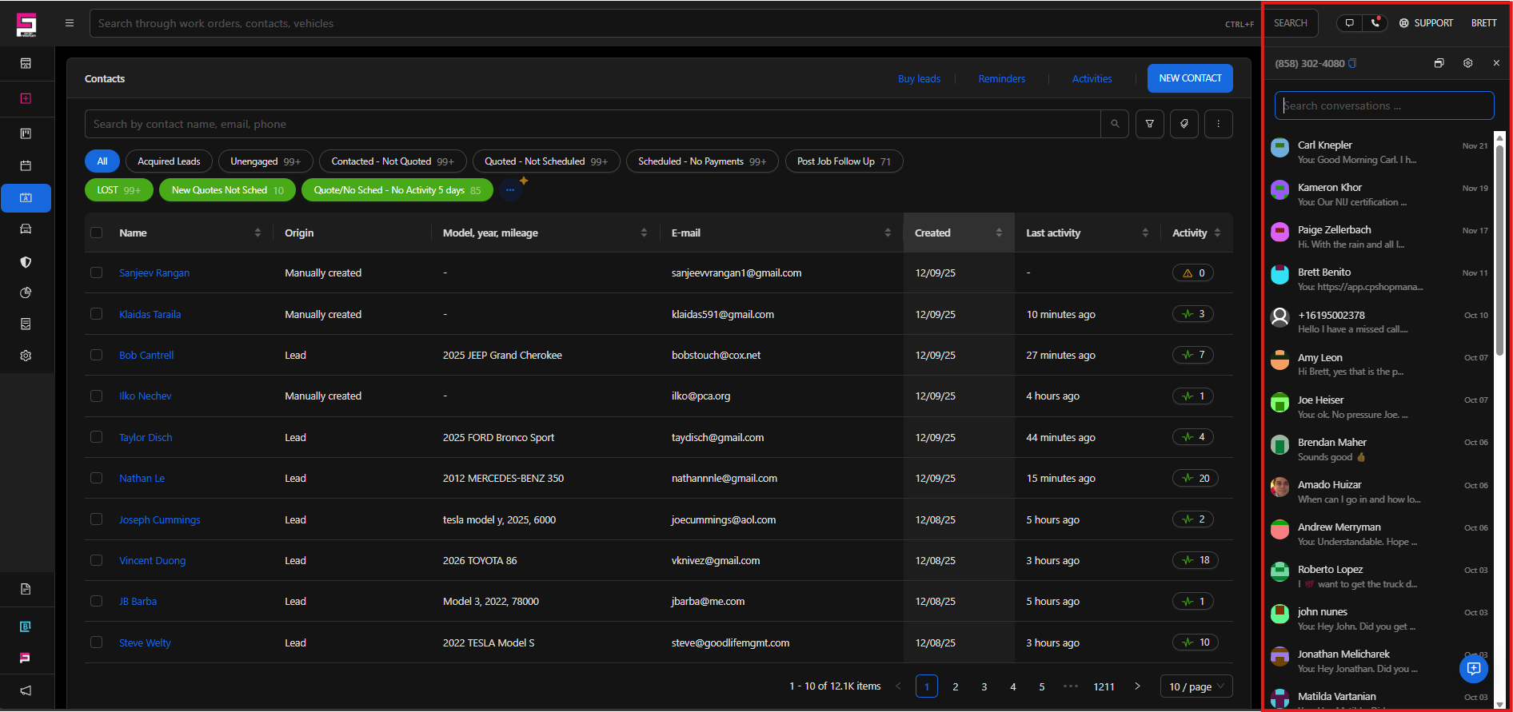Viewport: 1513px width, 712px height.
Task: Sort by the Created column arrows
Action: click(999, 233)
